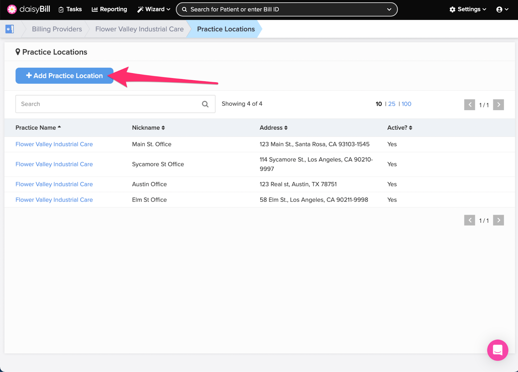Select the Practice Locations breadcrumb tab
This screenshot has height=372, width=518.
[226, 29]
